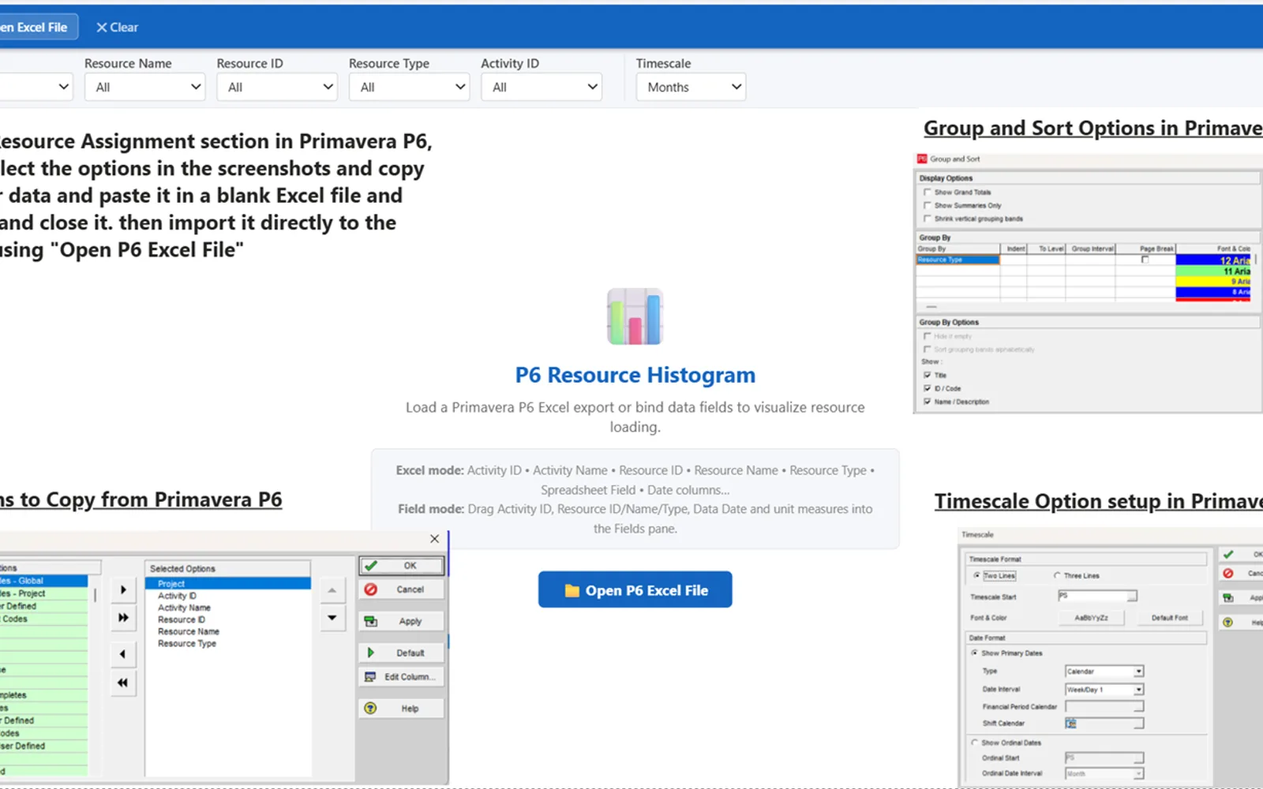Move selected option down with down arrow

tap(332, 618)
